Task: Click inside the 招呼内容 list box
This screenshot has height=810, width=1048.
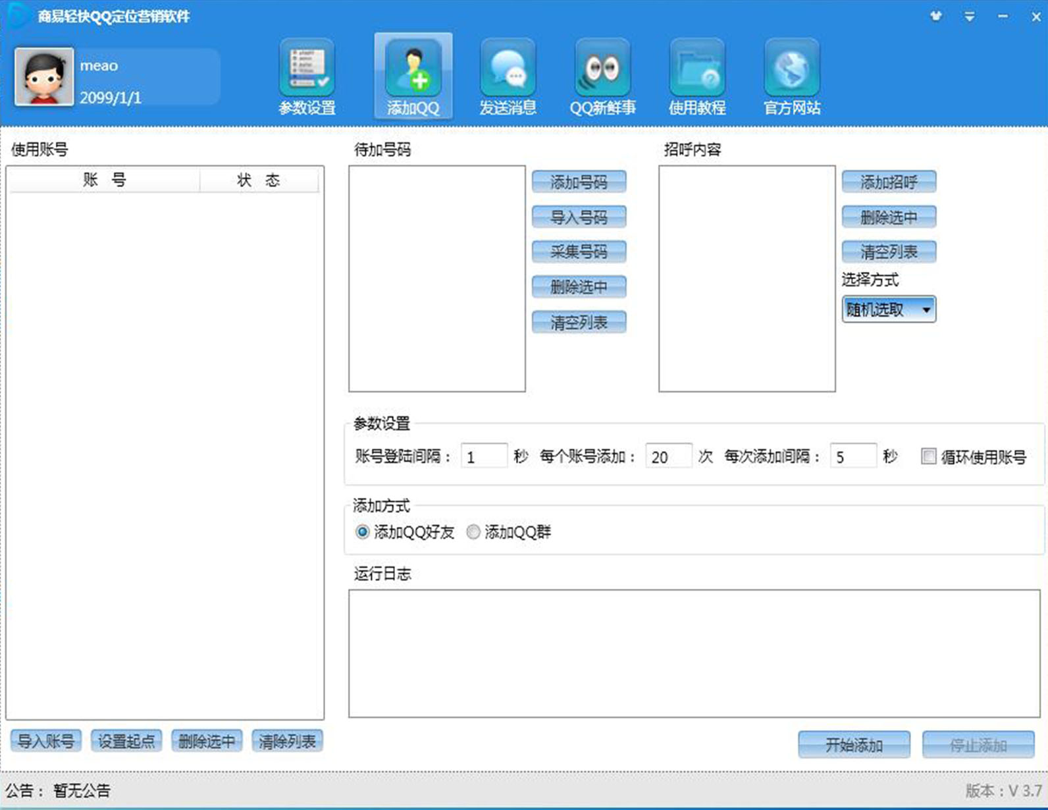Action: click(x=747, y=279)
